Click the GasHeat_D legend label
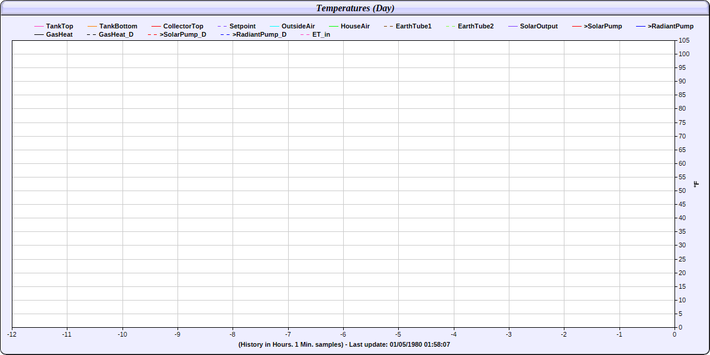The height and width of the screenshot is (355, 710). (x=116, y=34)
